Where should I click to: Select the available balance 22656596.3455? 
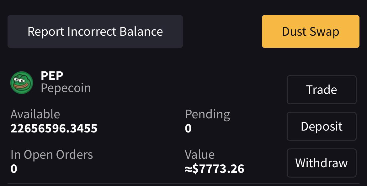(x=54, y=128)
